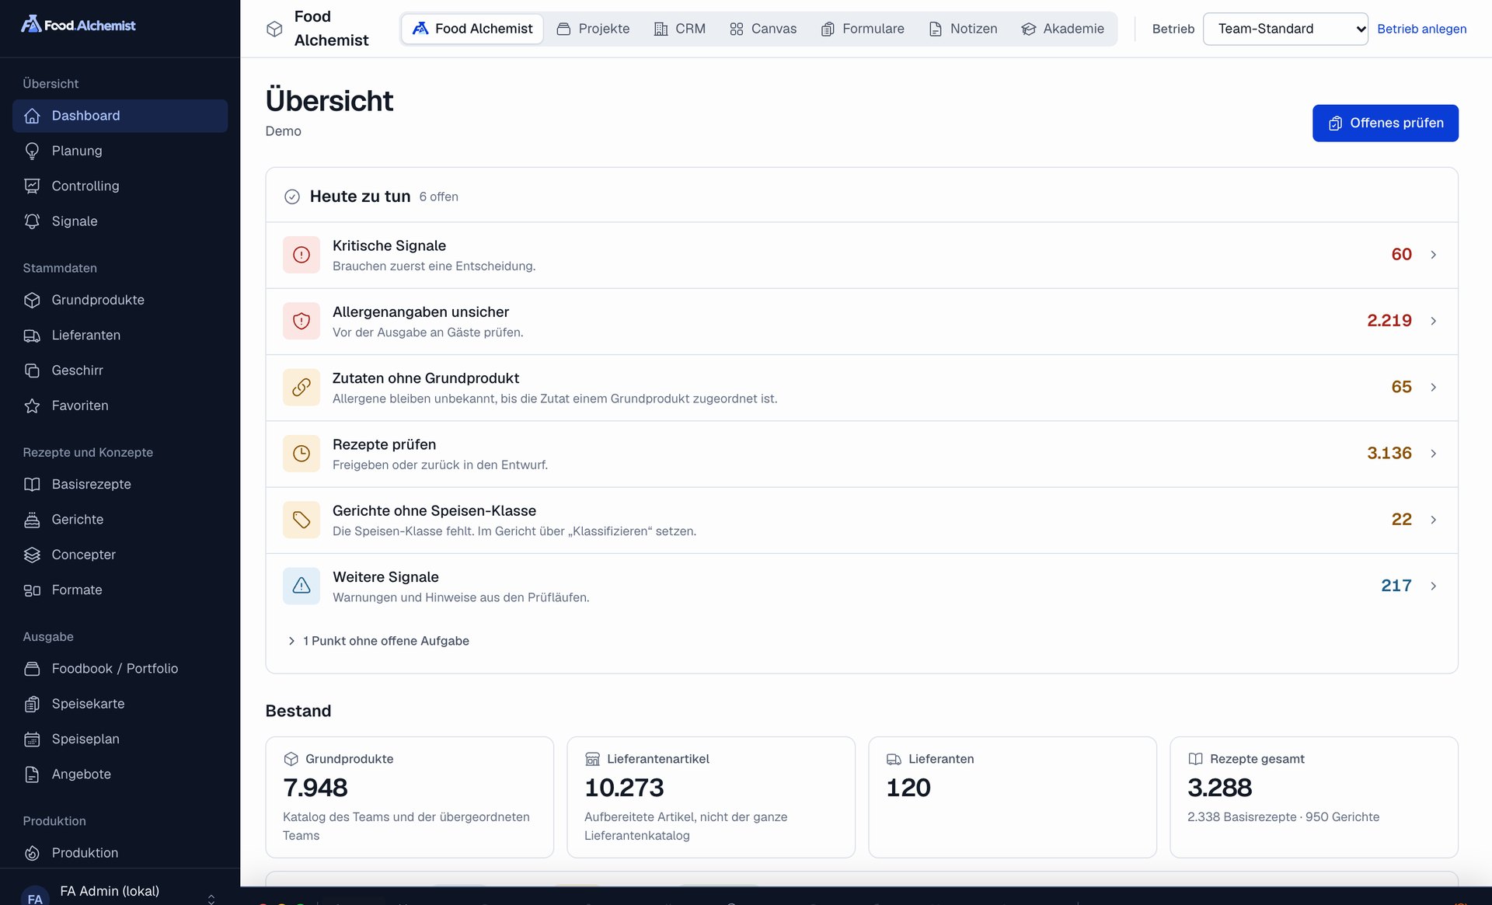Click the Favoriten star icon

(x=32, y=406)
